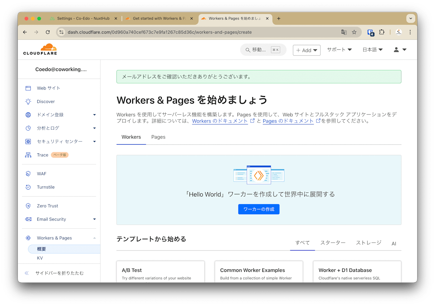Select the AI template filter
435x306 pixels.
(394, 244)
